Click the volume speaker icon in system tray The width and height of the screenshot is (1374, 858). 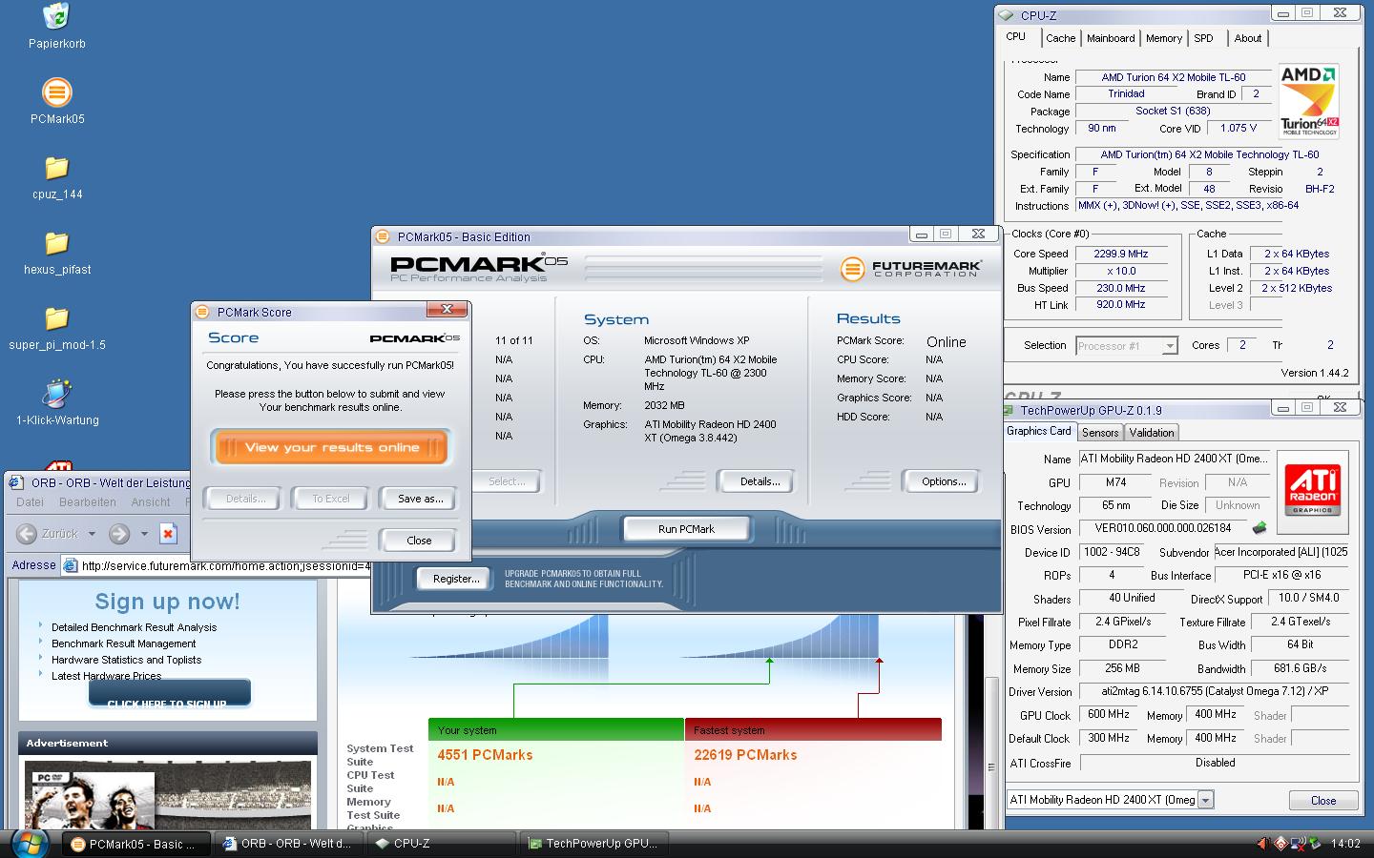(1263, 844)
